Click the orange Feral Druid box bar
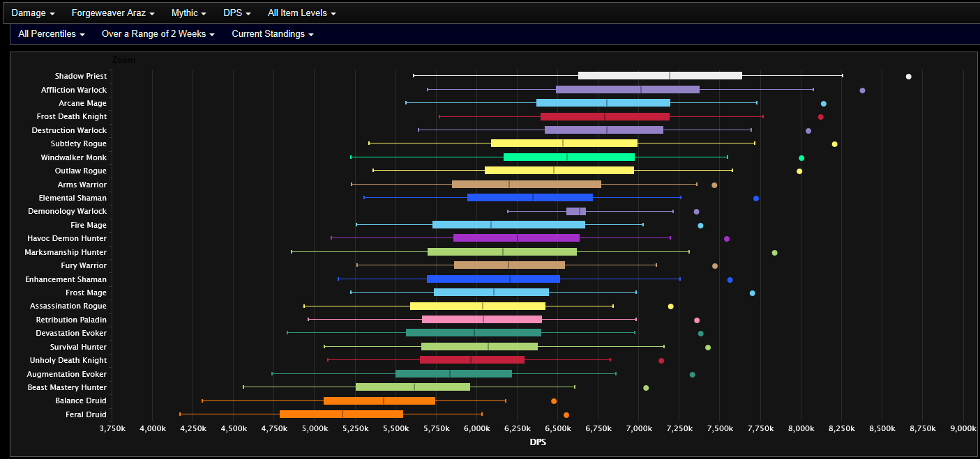This screenshot has width=980, height=459. tap(341, 414)
